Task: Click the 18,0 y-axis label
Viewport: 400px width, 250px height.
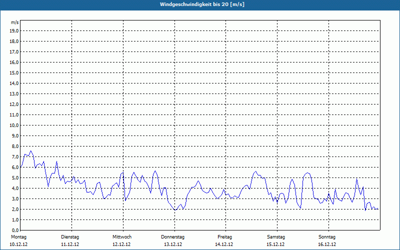Action: tap(14, 41)
